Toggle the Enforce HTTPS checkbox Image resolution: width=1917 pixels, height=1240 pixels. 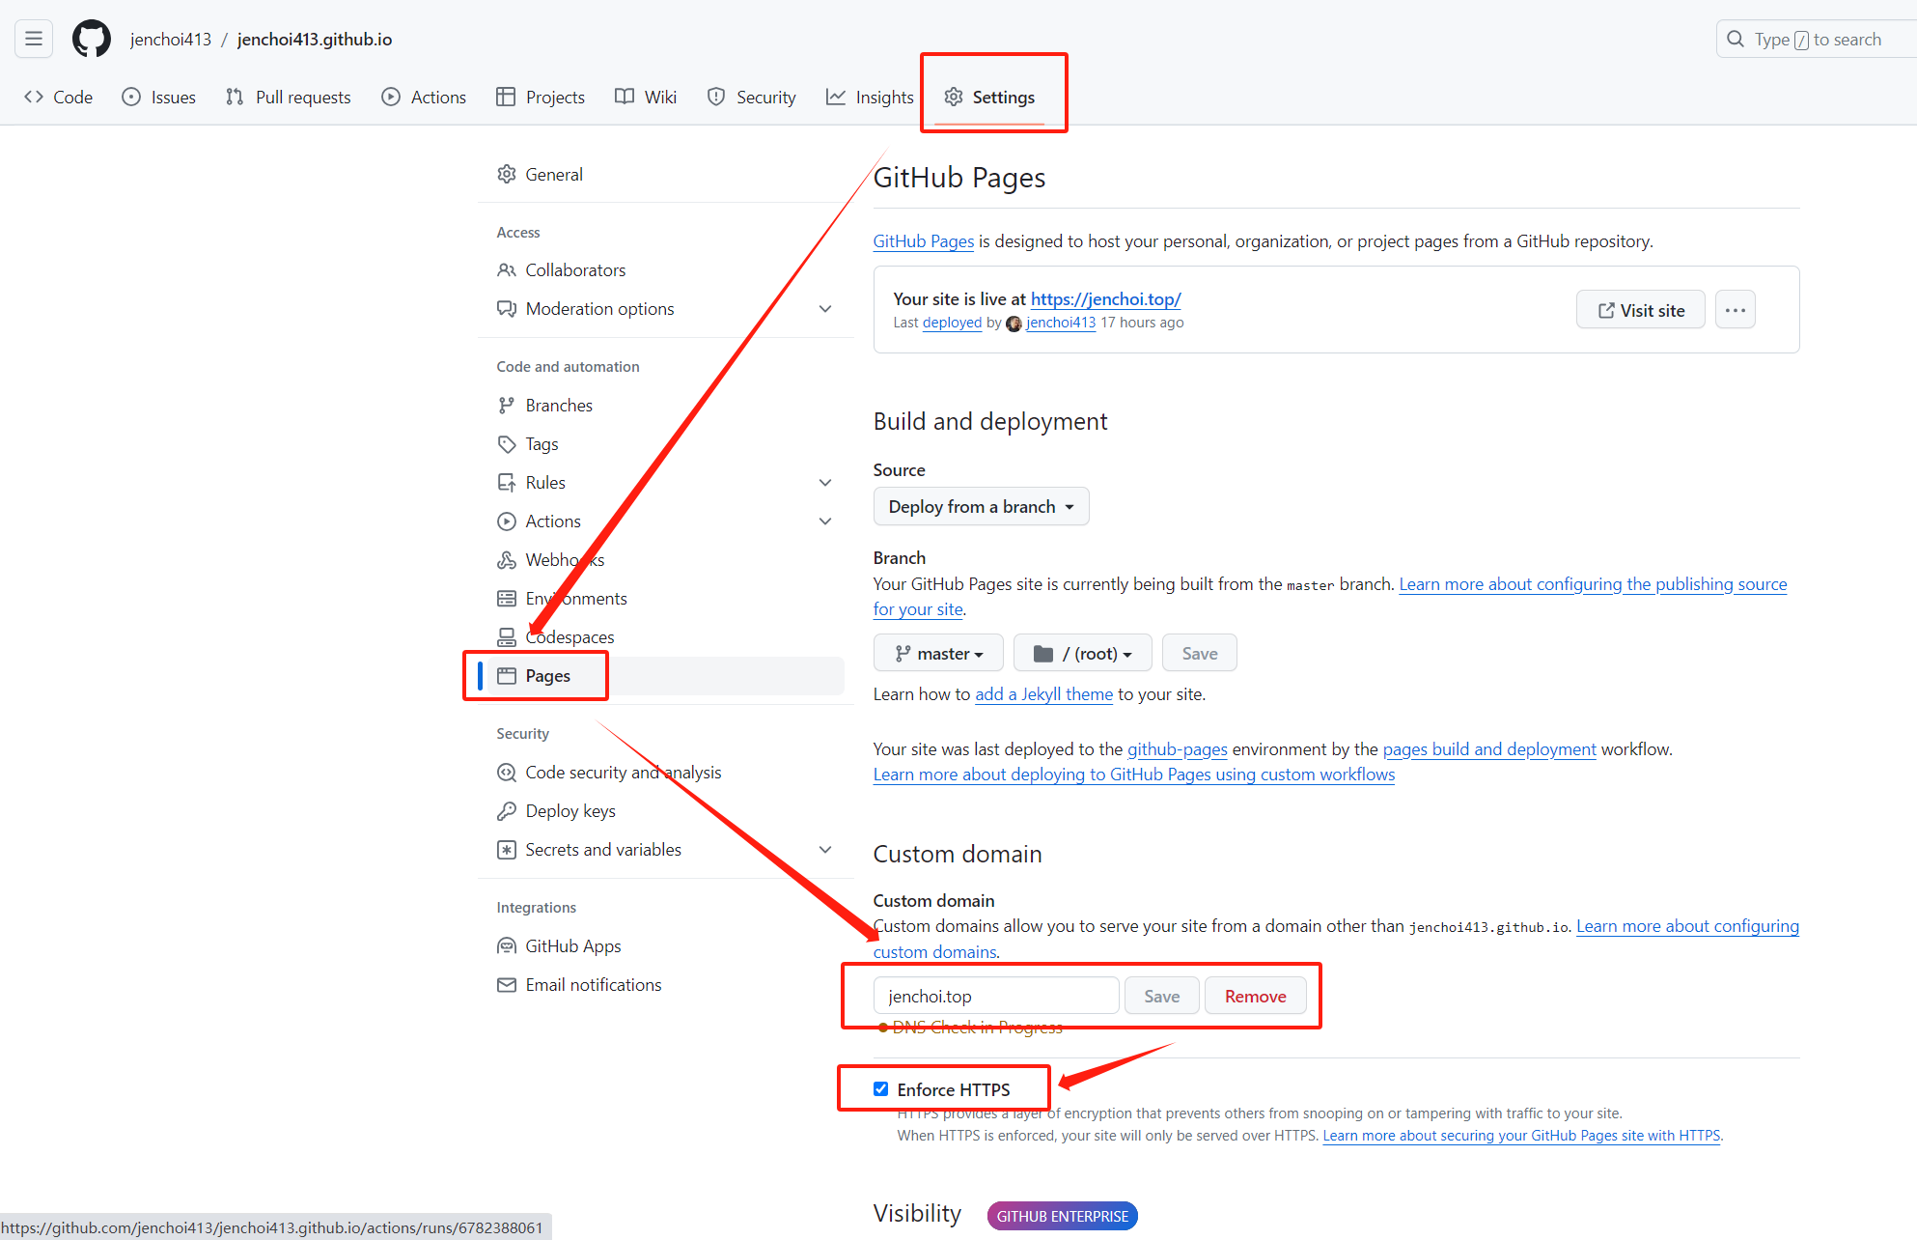pos(881,1088)
